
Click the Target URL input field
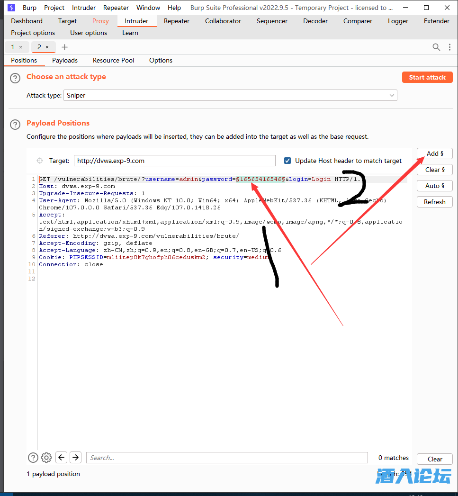[x=175, y=161]
